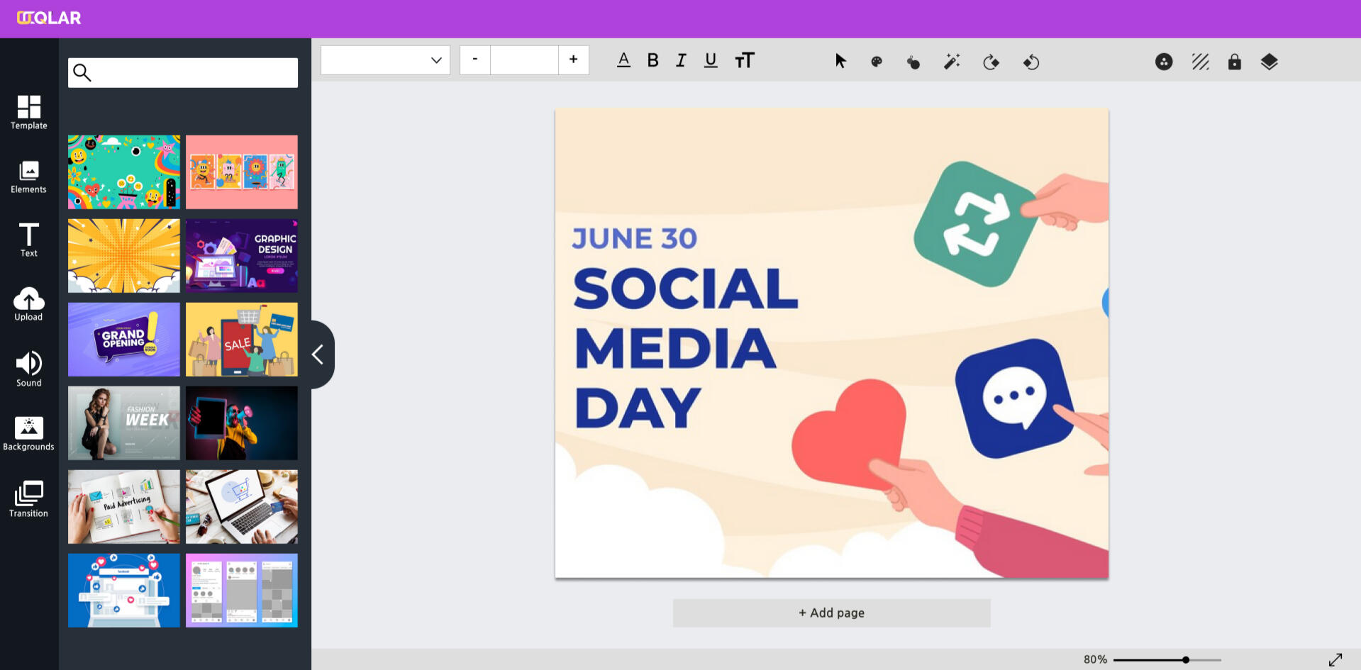
Task: Select the cursor pointer tool
Action: [x=840, y=62]
